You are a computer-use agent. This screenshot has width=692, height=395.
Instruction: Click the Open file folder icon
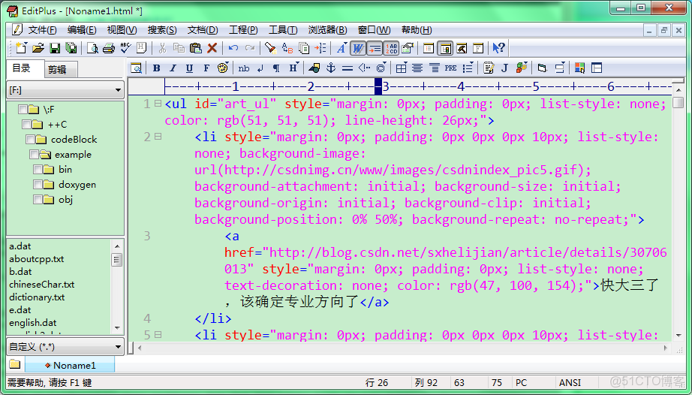click(x=38, y=47)
